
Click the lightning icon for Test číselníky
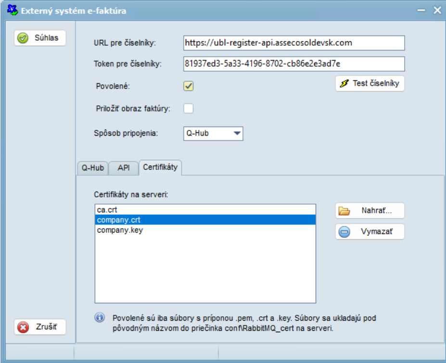click(344, 83)
